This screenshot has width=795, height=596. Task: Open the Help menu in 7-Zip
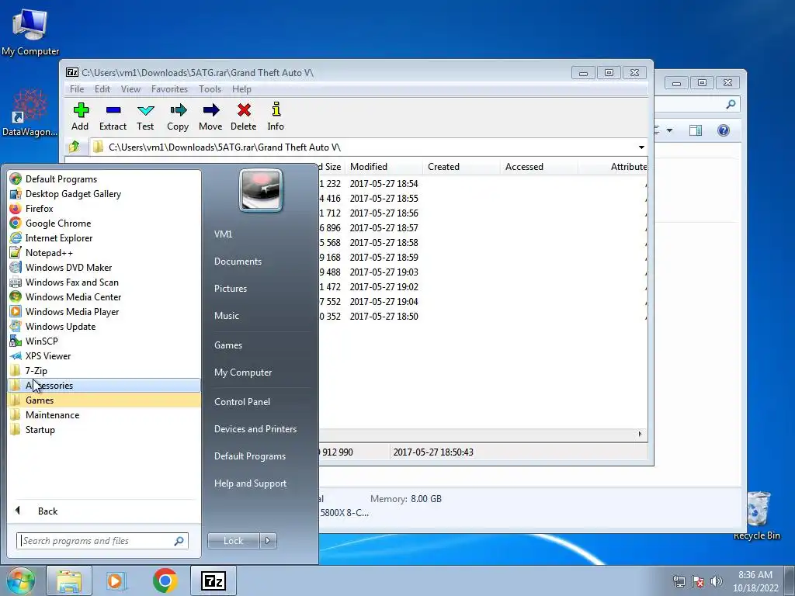tap(242, 88)
